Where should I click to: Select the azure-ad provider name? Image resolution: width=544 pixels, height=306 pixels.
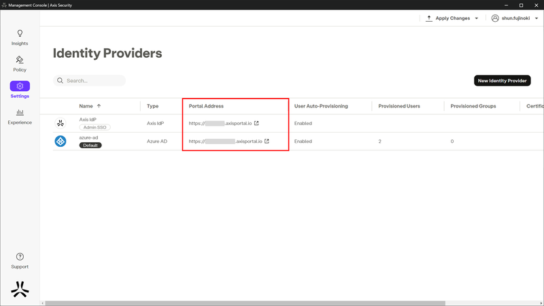(x=88, y=137)
